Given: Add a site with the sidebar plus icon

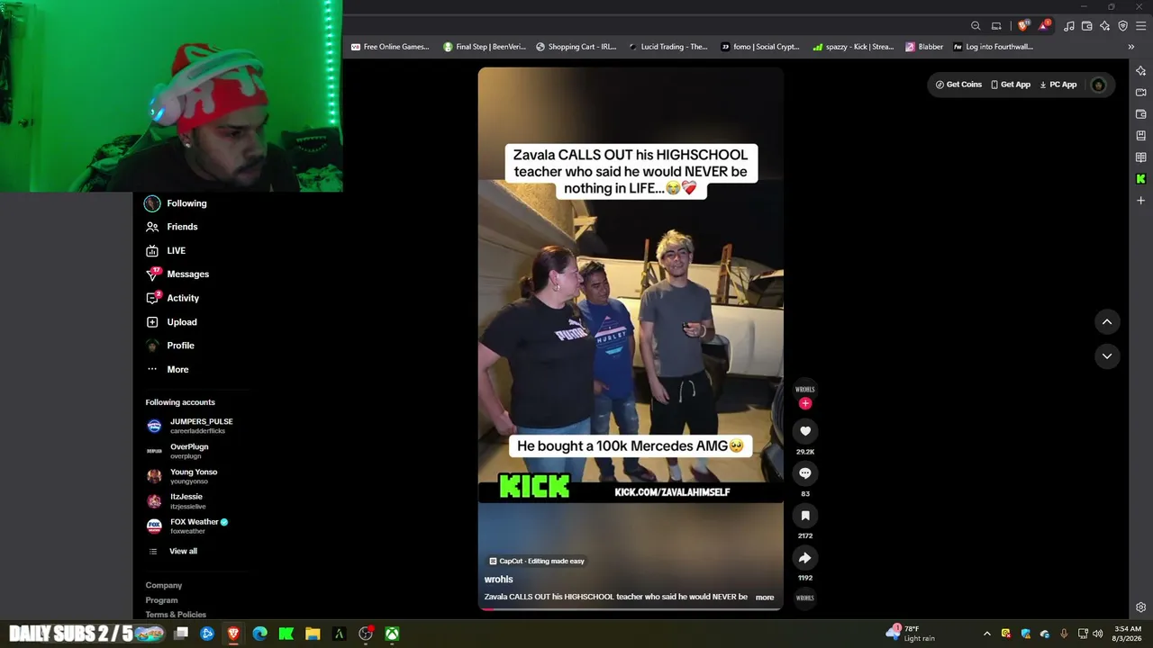Looking at the screenshot, I should 1140,201.
